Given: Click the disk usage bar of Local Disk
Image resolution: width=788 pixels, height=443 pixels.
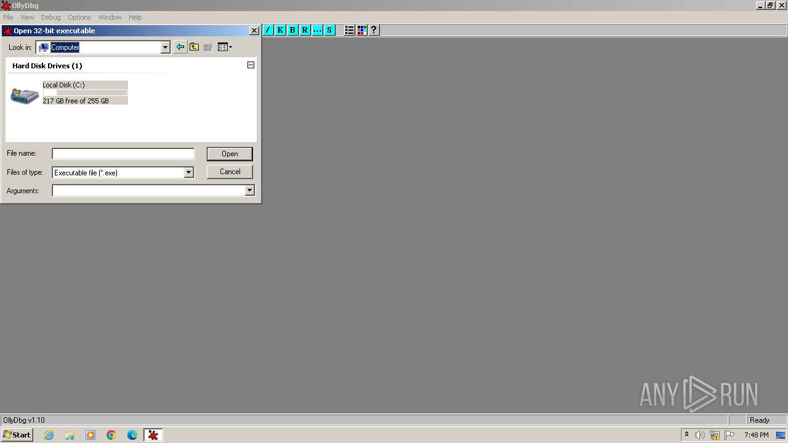Looking at the screenshot, I should (85, 93).
